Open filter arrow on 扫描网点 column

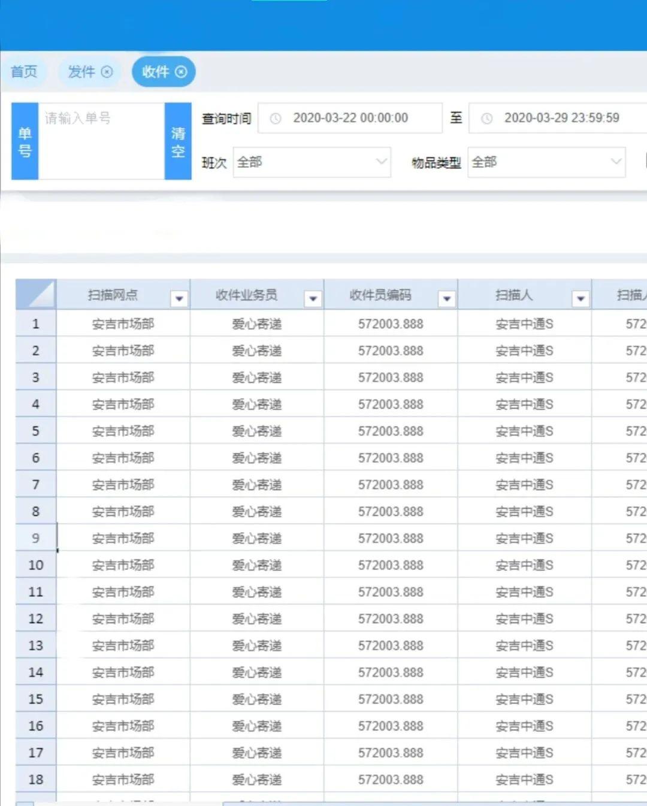[179, 298]
